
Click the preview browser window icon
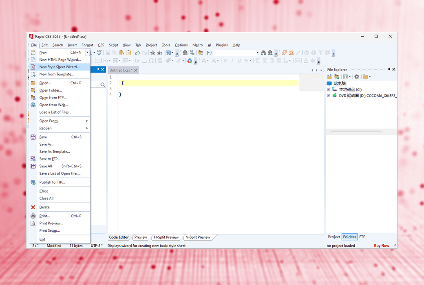coord(168,53)
